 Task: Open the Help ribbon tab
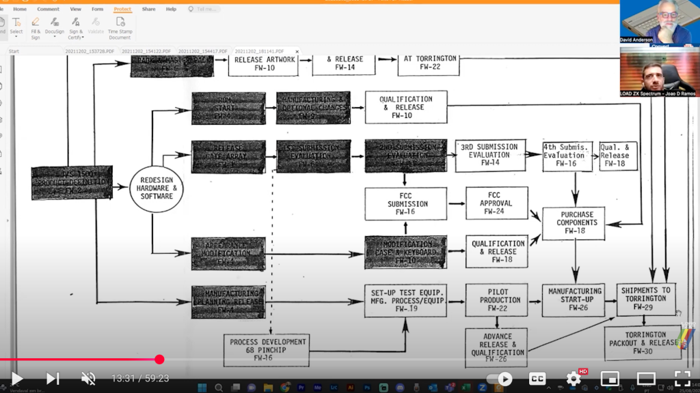[171, 9]
